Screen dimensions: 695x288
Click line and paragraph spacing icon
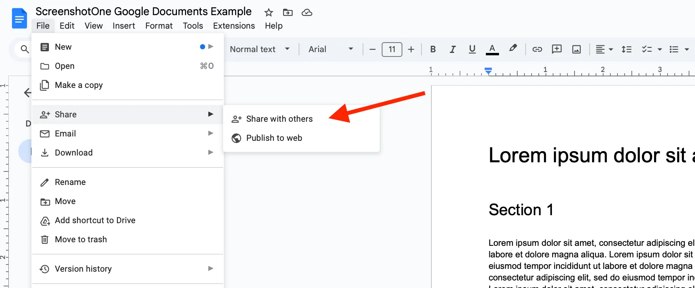pos(627,49)
